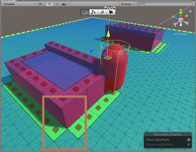Click the Navmesh Display panel title
The width and height of the screenshot is (196, 152).
[168, 134]
